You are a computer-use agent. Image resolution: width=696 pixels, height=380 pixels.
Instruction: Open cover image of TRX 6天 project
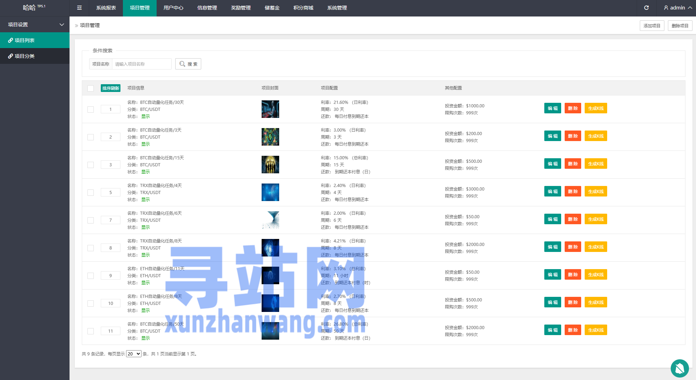pos(270,220)
